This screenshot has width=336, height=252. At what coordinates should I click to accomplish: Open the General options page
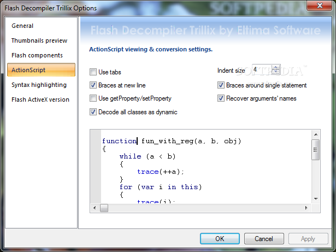[22, 26]
